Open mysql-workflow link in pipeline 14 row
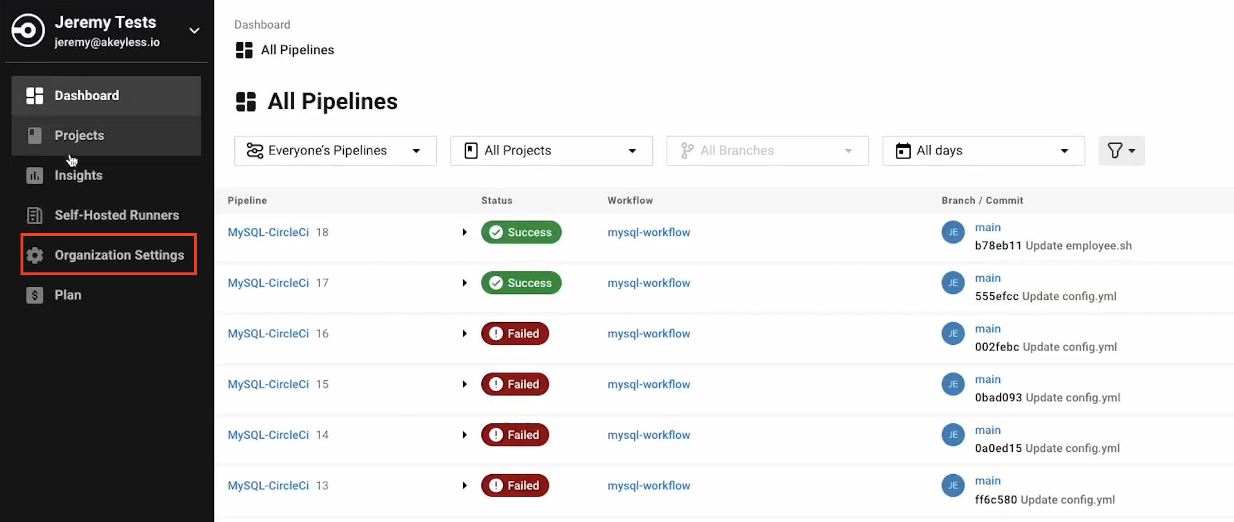1234x522 pixels. tap(649, 435)
